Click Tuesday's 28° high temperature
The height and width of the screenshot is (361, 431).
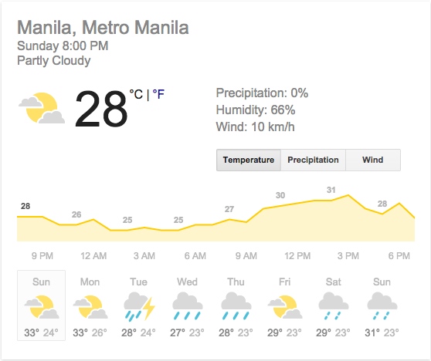coord(129,332)
